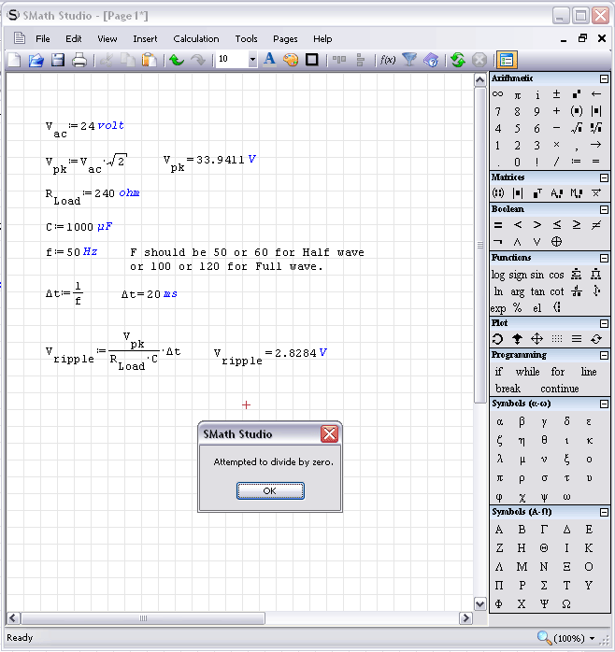Open the Calculation menu
Image resolution: width=615 pixels, height=652 pixels.
tap(196, 39)
